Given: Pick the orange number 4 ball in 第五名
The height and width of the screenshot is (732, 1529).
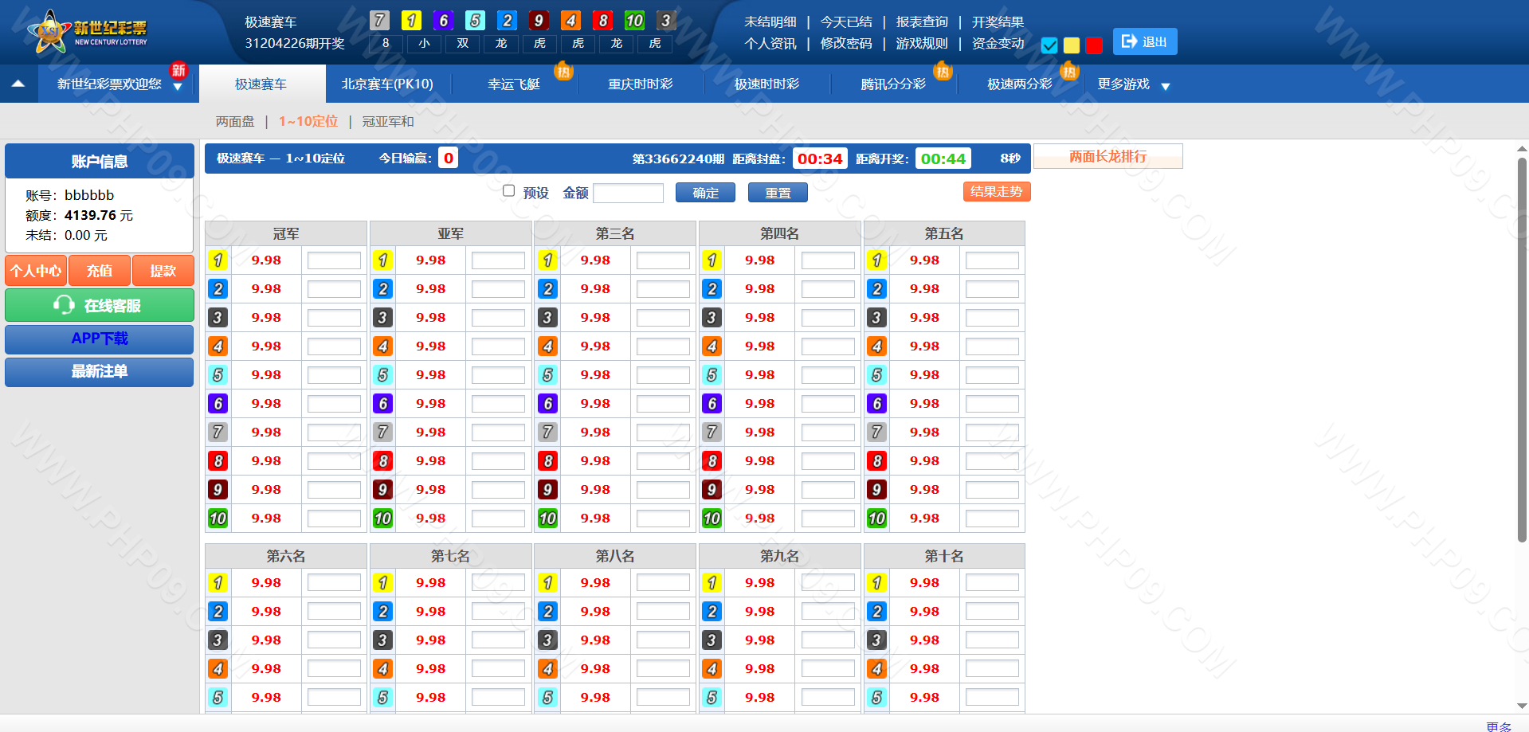Looking at the screenshot, I should [876, 346].
